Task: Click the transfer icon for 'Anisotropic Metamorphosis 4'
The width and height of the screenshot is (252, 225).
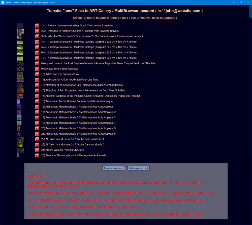Action: point(37,123)
